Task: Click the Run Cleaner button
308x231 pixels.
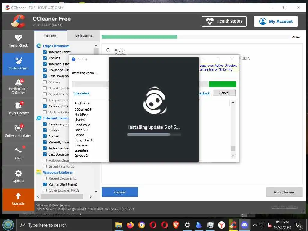Action: pyautogui.click(x=284, y=192)
